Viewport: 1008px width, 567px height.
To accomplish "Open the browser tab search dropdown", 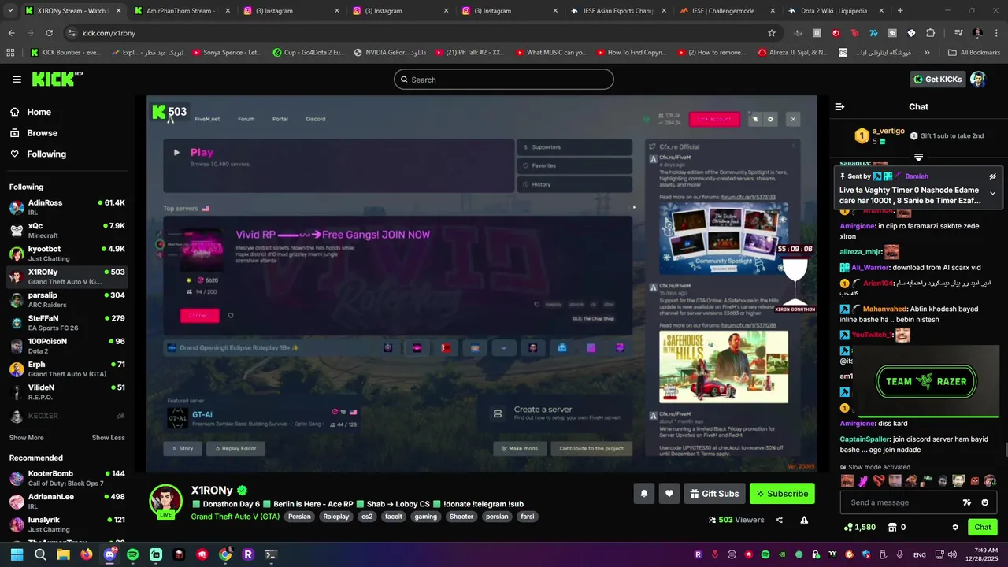I will [x=11, y=11].
